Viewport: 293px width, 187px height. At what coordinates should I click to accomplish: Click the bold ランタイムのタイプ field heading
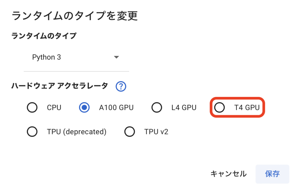click(x=44, y=36)
